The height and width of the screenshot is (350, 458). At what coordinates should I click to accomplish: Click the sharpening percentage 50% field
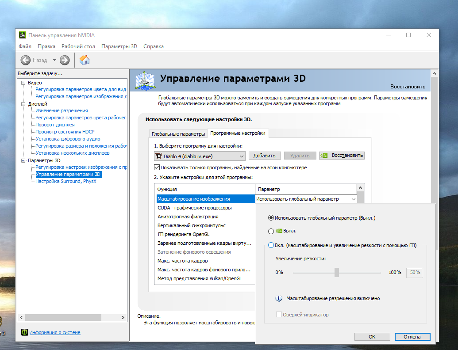415,272
